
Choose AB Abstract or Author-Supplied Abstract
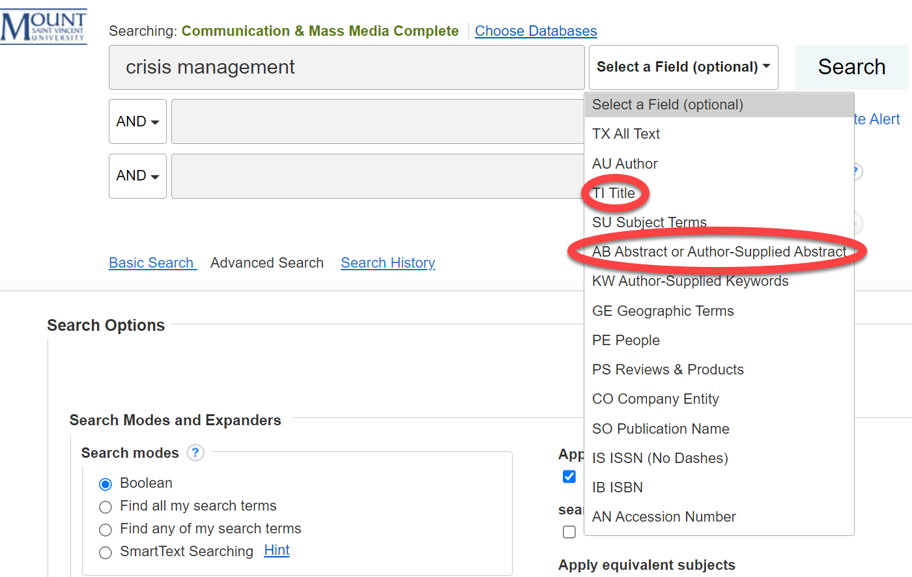click(719, 252)
